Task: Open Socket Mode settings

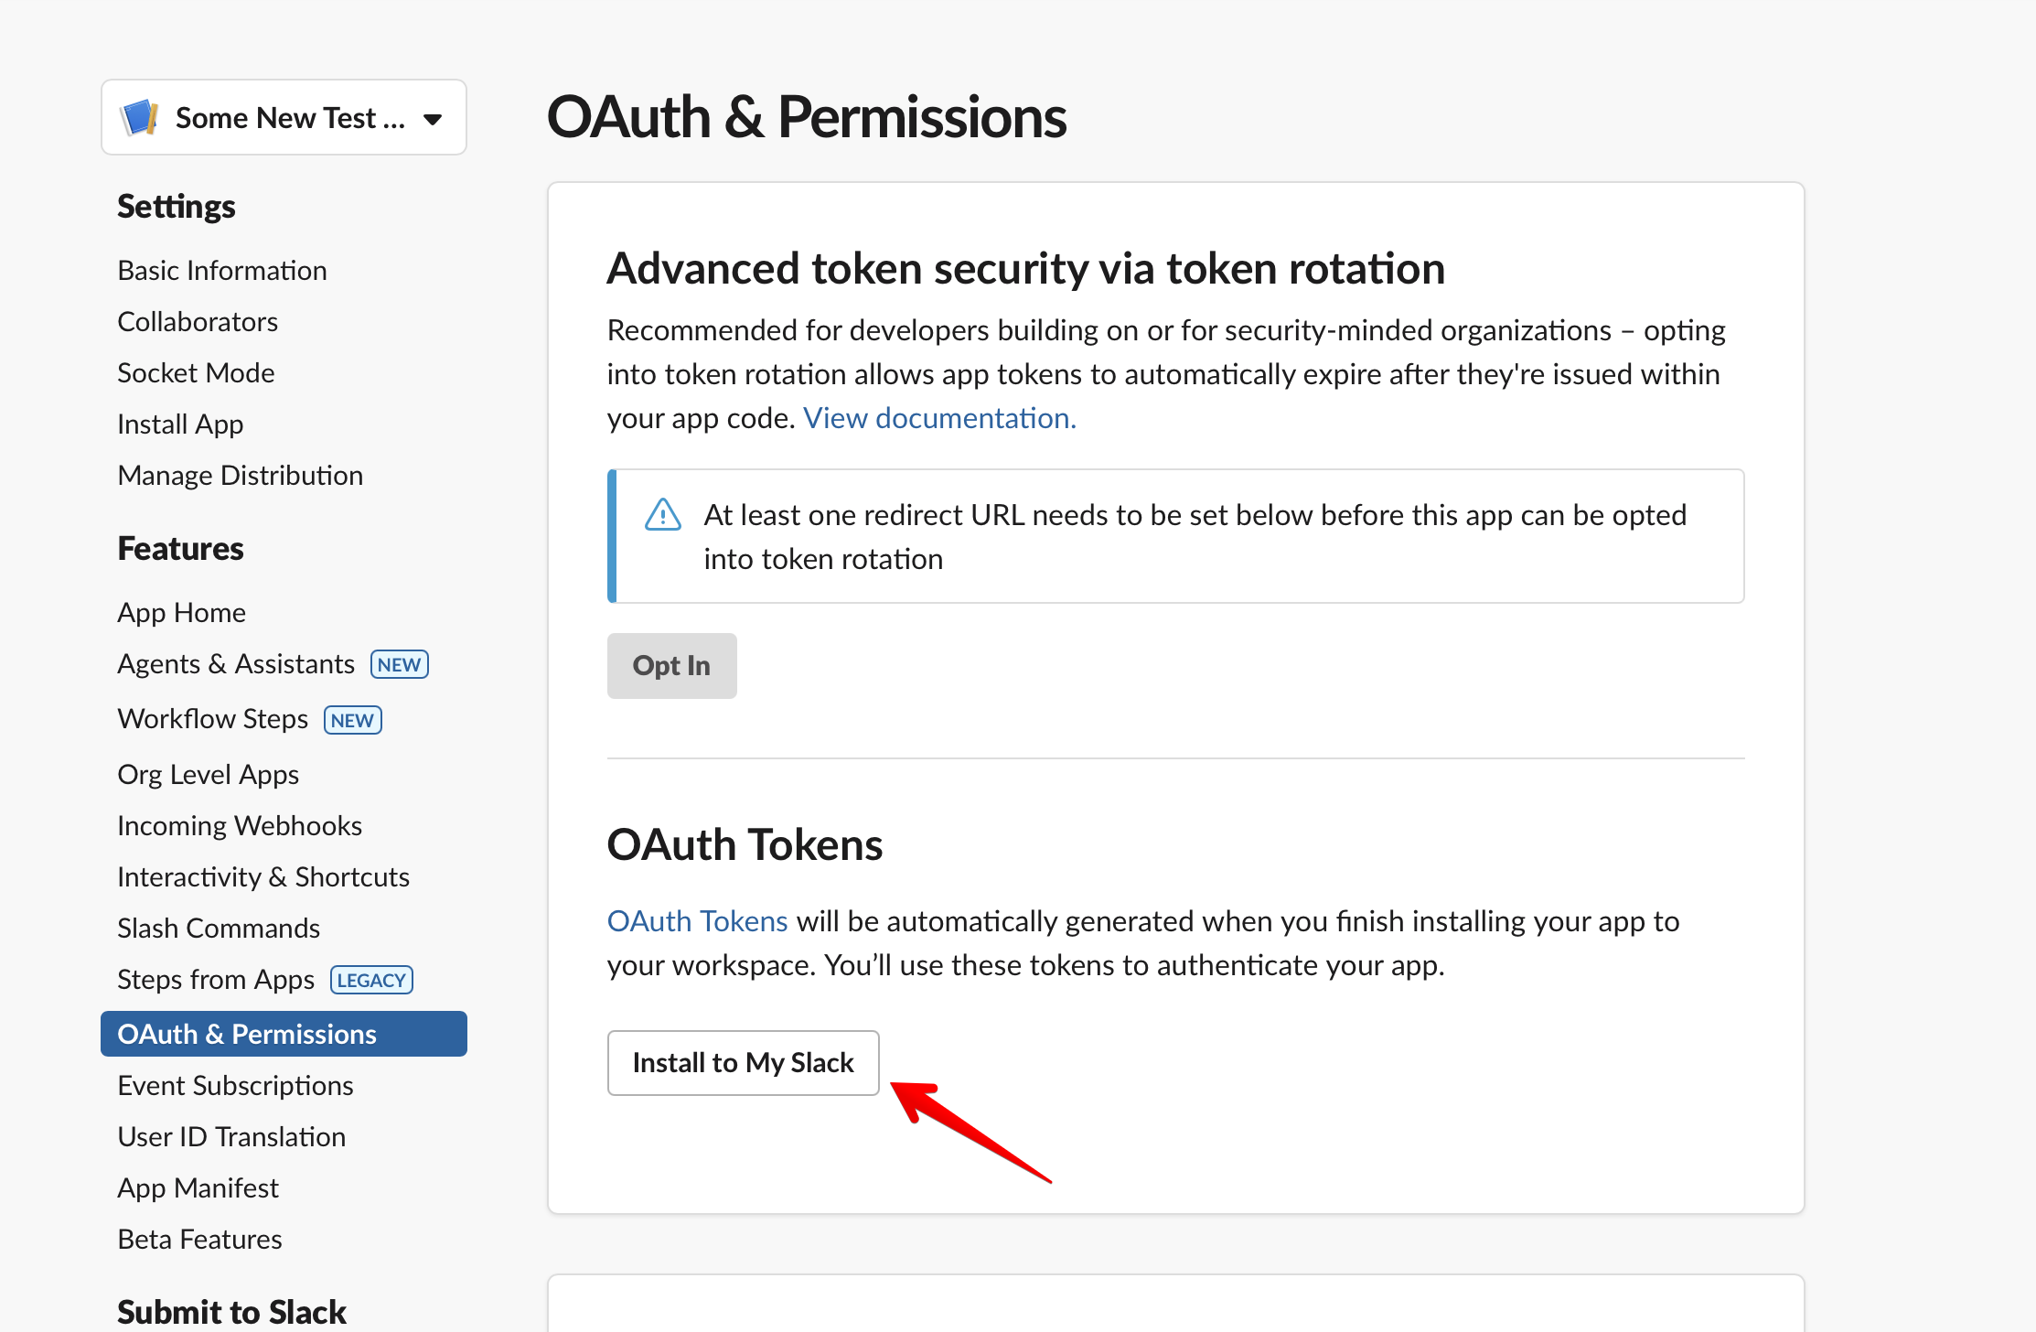Action: click(x=196, y=373)
